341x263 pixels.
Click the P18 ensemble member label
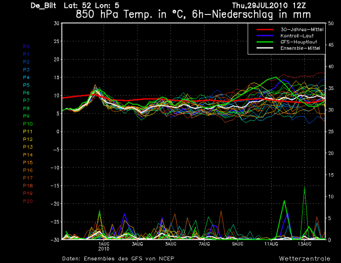coord(28,186)
